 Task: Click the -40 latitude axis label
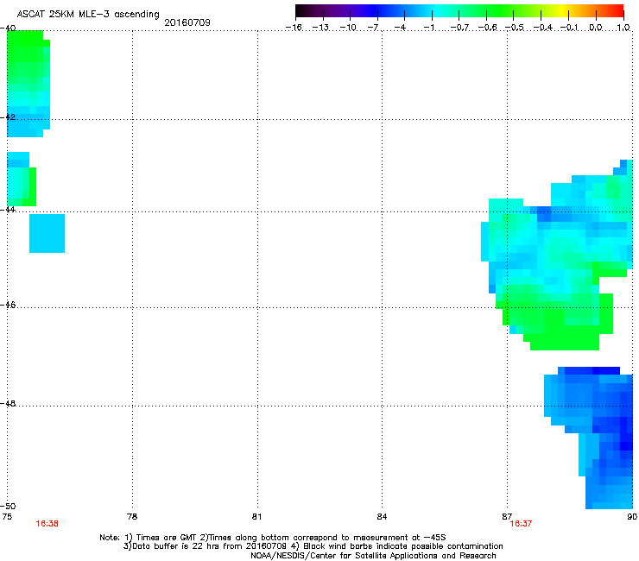[x=8, y=28]
